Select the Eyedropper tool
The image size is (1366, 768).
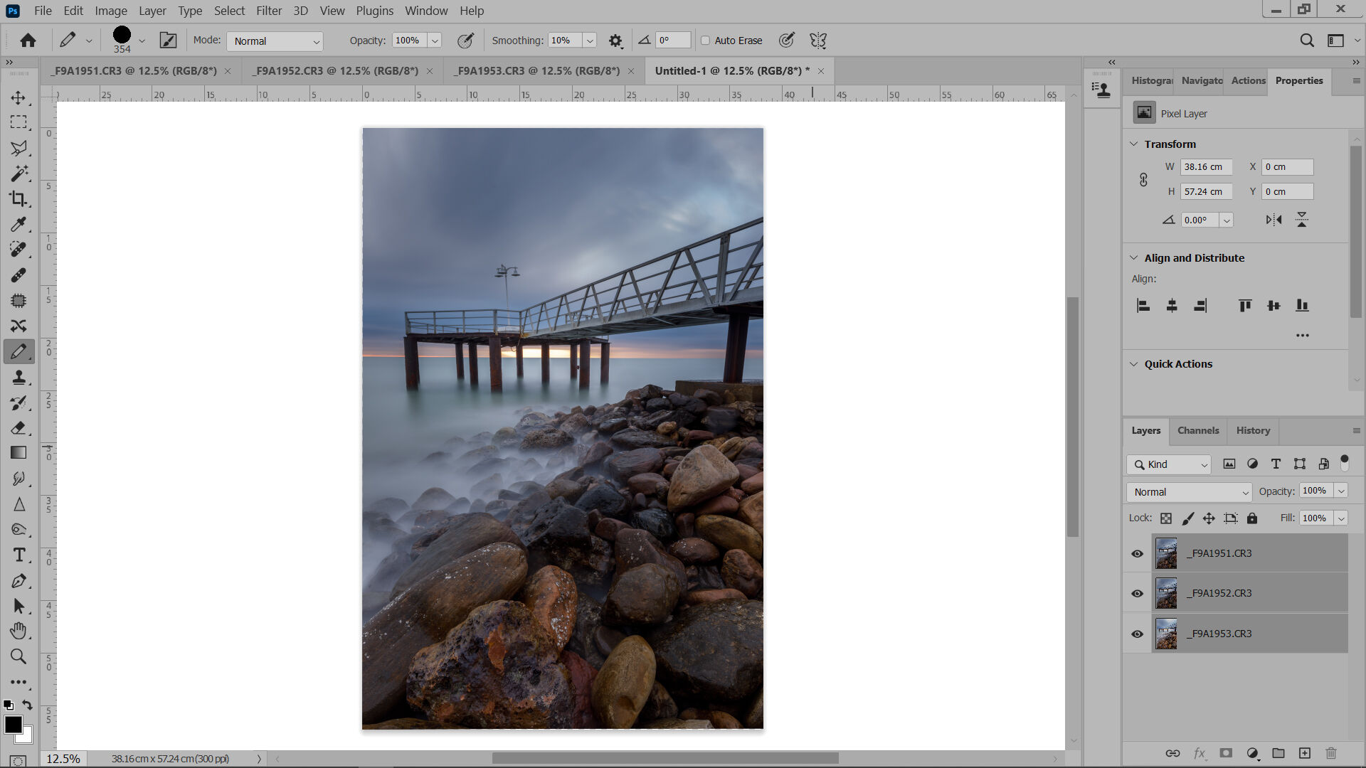tap(18, 224)
